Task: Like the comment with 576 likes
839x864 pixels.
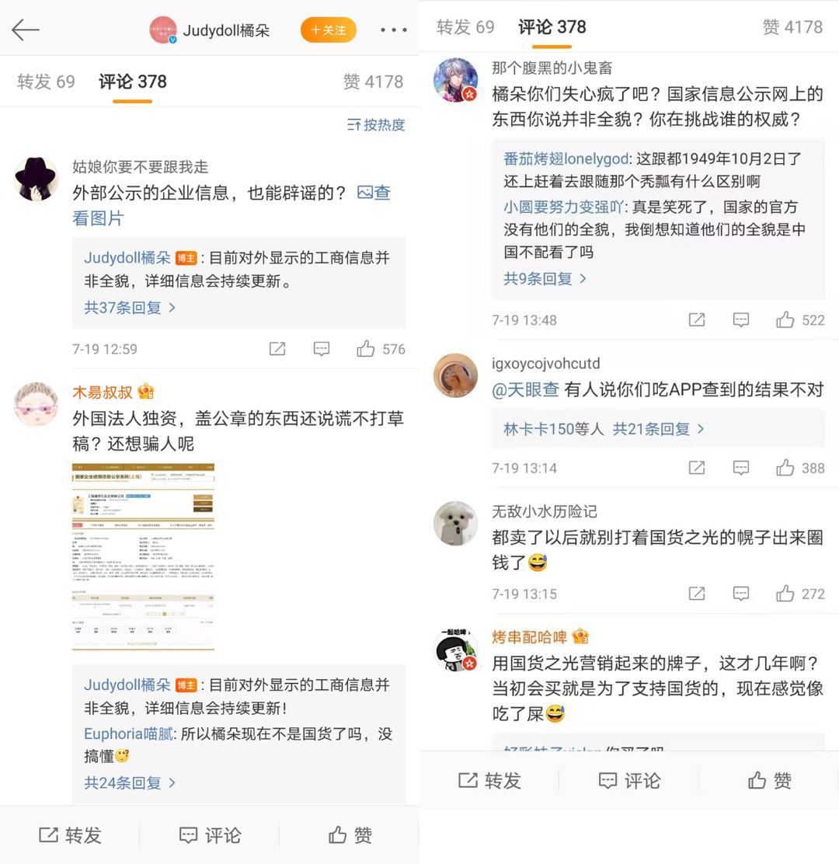Action: (365, 348)
